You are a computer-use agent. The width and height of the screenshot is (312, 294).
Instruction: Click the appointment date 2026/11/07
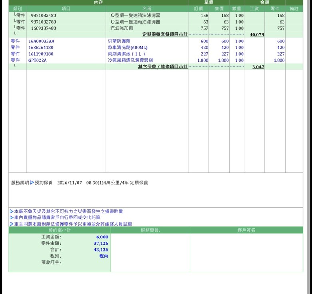pos(70,183)
